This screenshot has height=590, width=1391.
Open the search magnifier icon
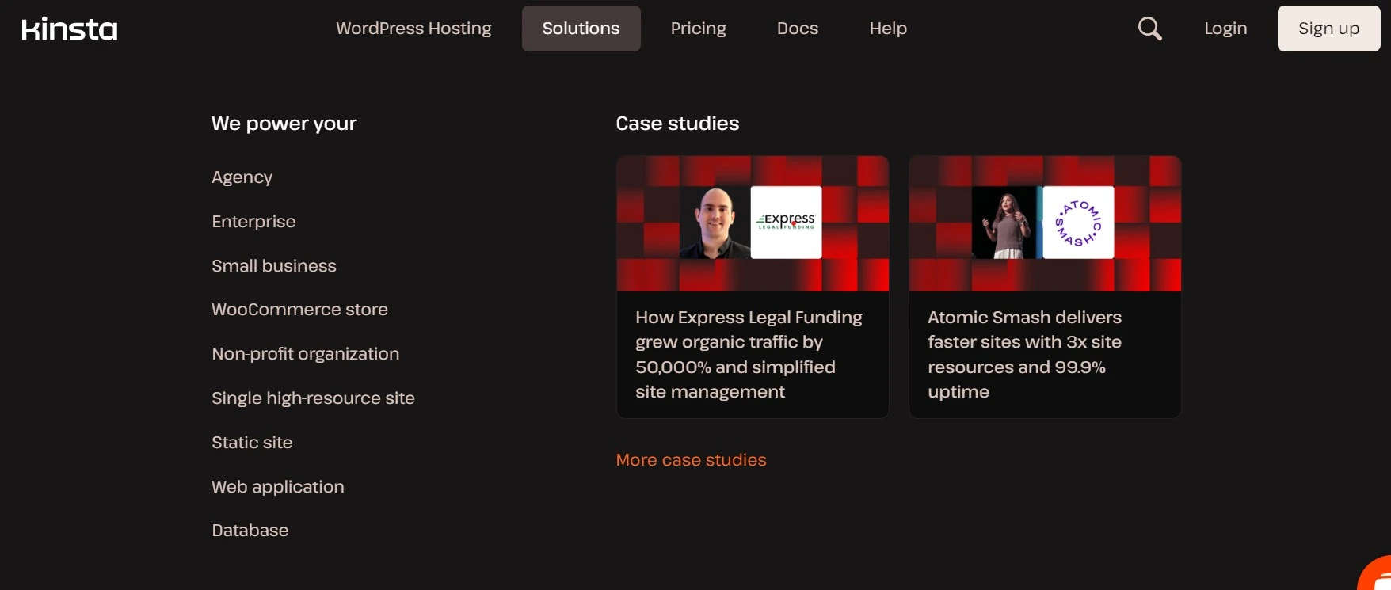coord(1149,29)
